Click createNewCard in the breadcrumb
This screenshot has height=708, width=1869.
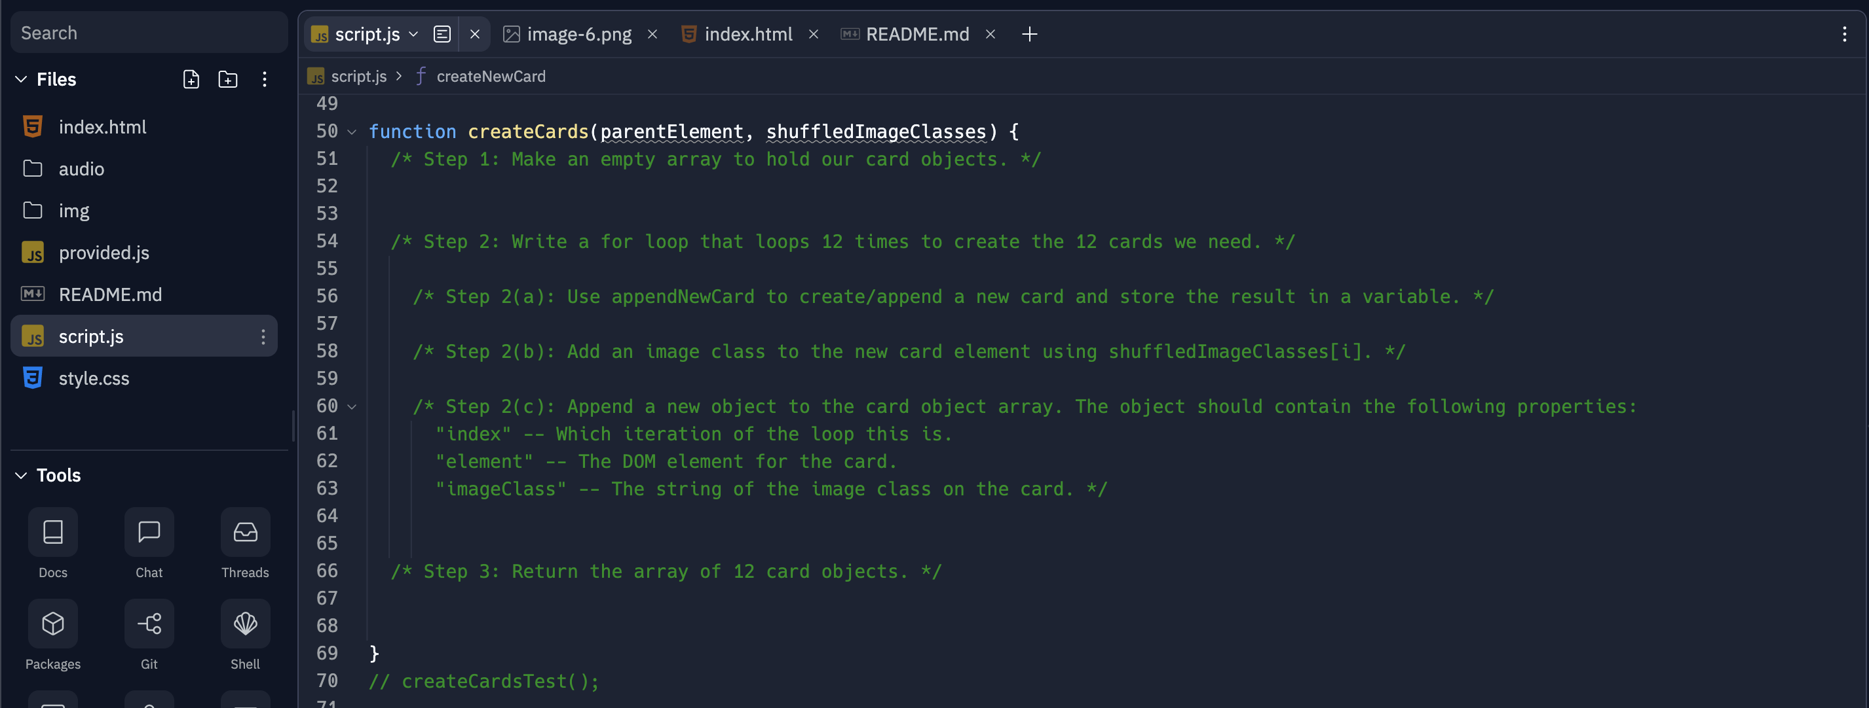pyautogui.click(x=491, y=76)
